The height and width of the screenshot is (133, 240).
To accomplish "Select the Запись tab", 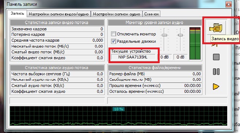I will (17, 14).
